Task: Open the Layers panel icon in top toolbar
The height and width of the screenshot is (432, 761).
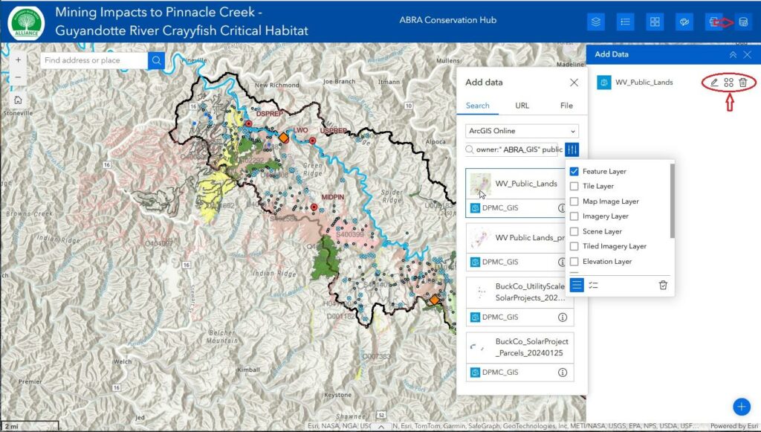Action: 595,22
